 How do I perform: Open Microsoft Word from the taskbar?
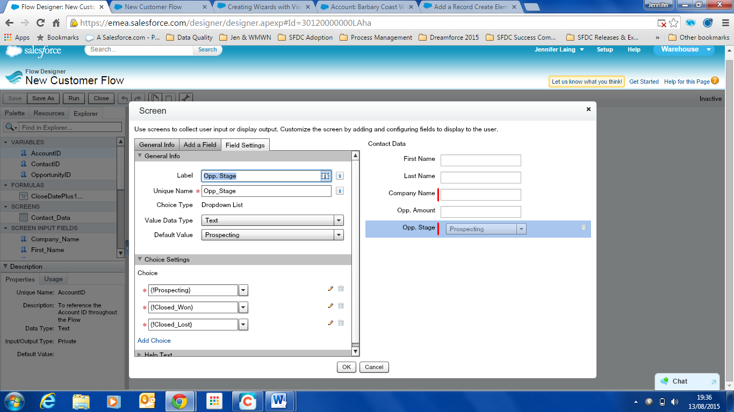pos(279,401)
